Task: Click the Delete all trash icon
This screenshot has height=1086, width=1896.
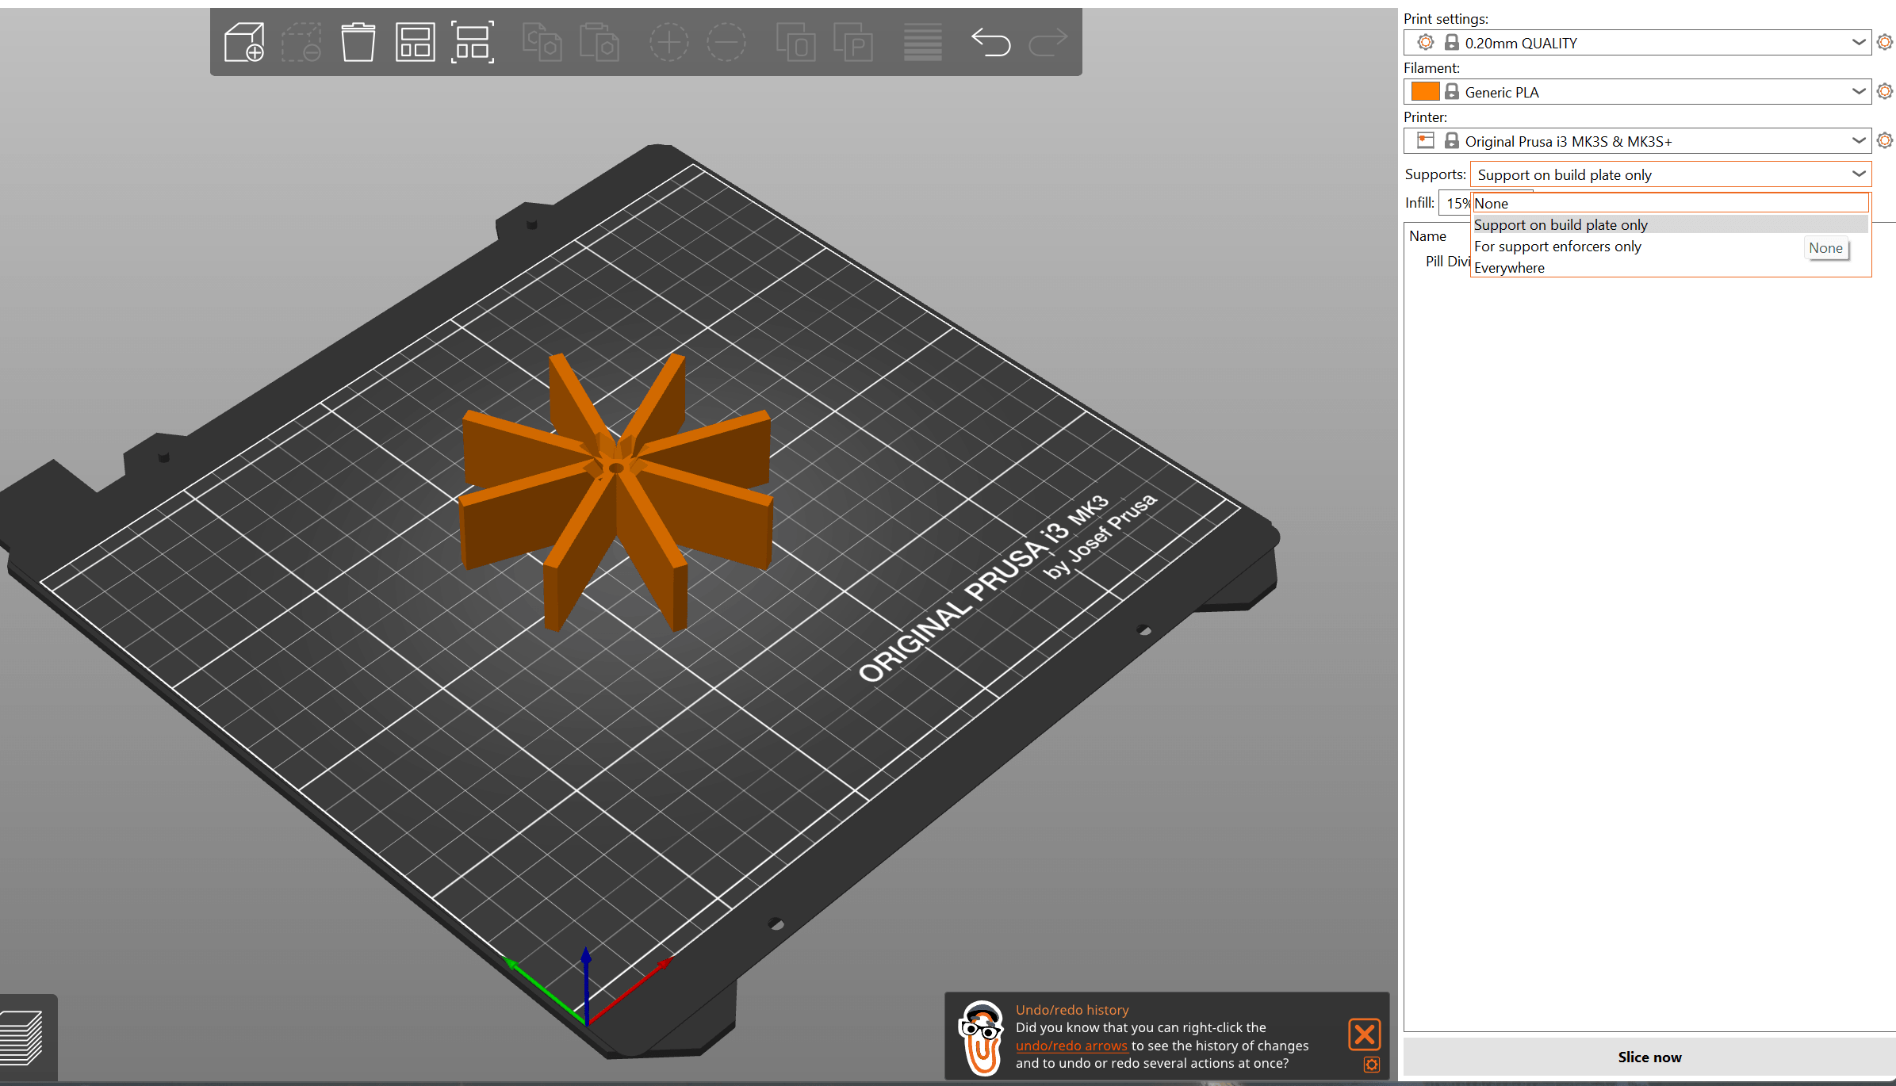Action: [358, 42]
